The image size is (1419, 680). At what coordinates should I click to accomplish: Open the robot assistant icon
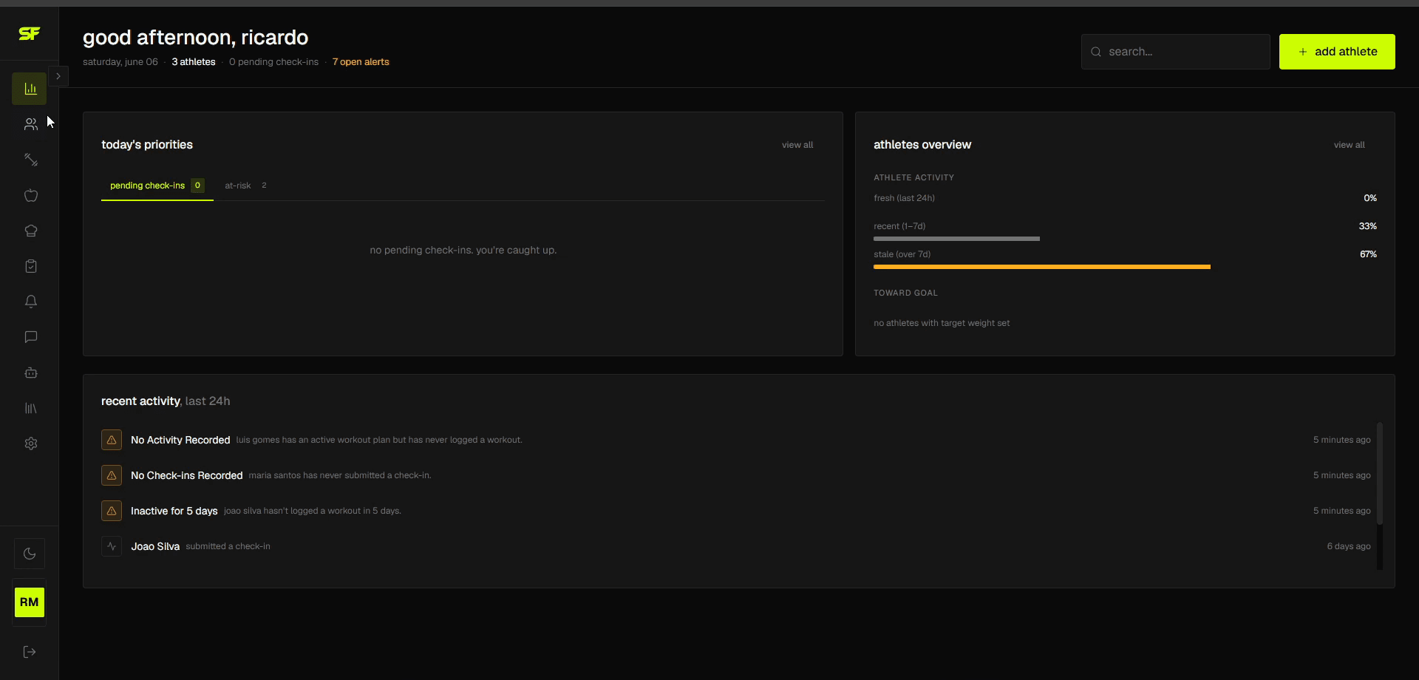tap(30, 373)
